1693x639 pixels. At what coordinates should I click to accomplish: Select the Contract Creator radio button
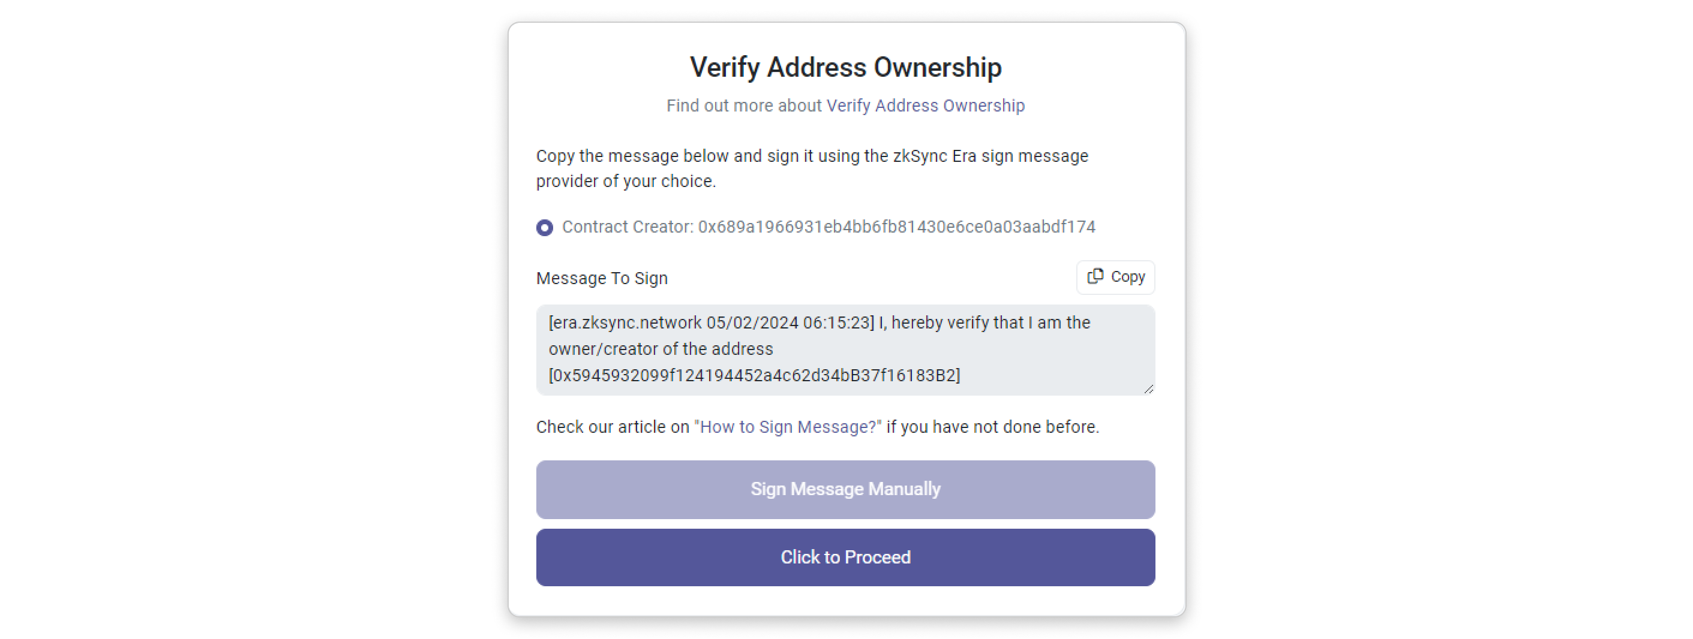pyautogui.click(x=544, y=227)
